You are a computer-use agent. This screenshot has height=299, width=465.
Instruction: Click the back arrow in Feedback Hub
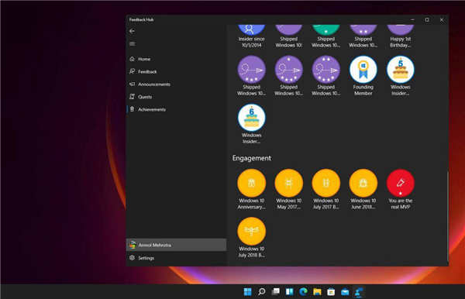(x=132, y=31)
